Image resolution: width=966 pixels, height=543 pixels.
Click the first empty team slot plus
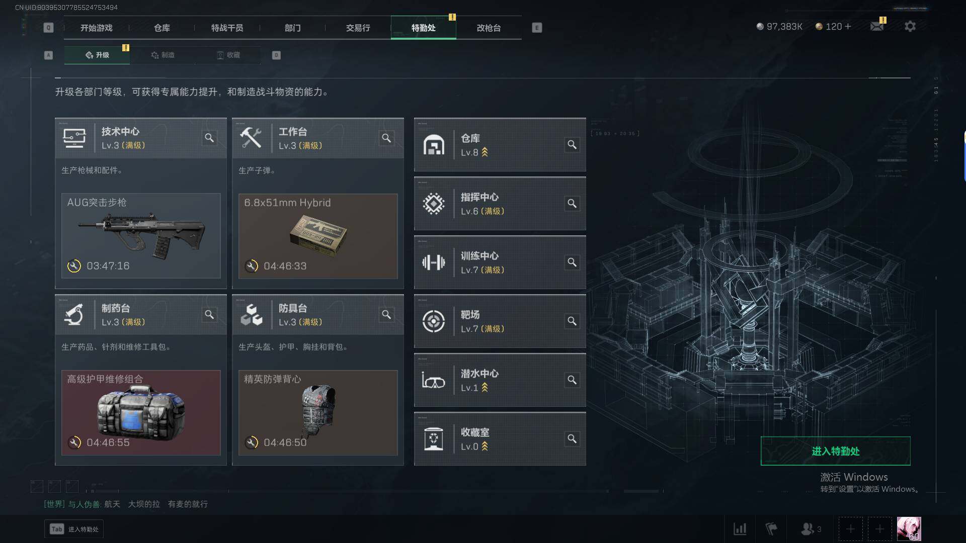pos(850,529)
